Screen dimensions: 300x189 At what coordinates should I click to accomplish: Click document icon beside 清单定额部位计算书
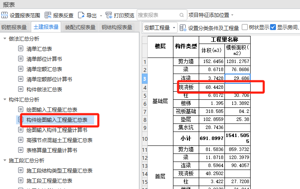click(x=21, y=79)
